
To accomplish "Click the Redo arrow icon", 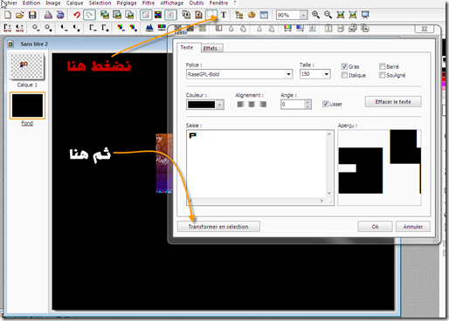I will (89, 15).
